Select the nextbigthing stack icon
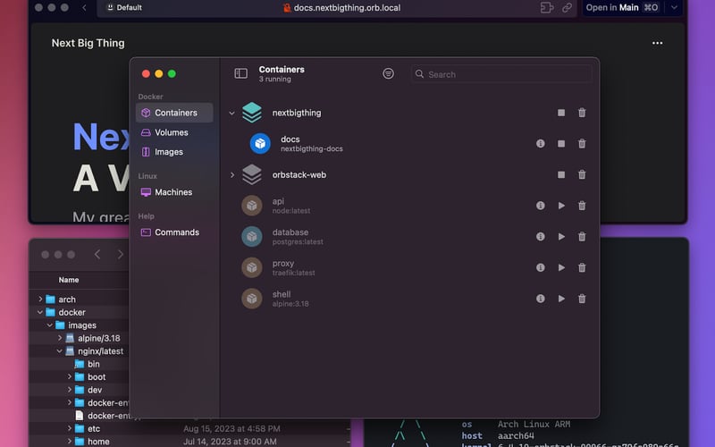715x447 pixels. 252,113
